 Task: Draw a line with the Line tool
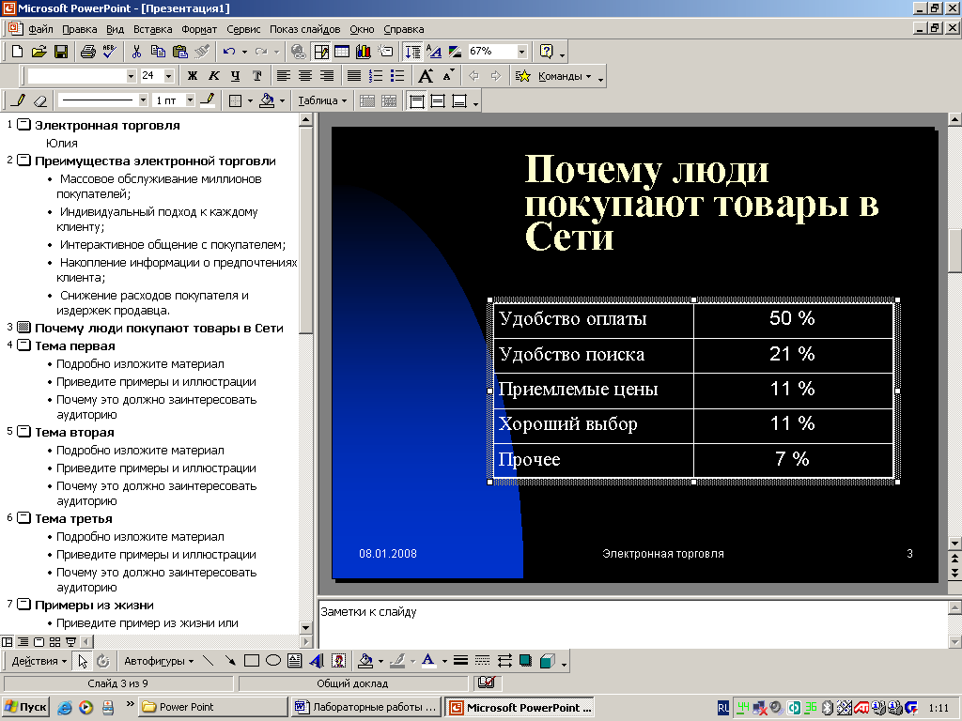208,661
